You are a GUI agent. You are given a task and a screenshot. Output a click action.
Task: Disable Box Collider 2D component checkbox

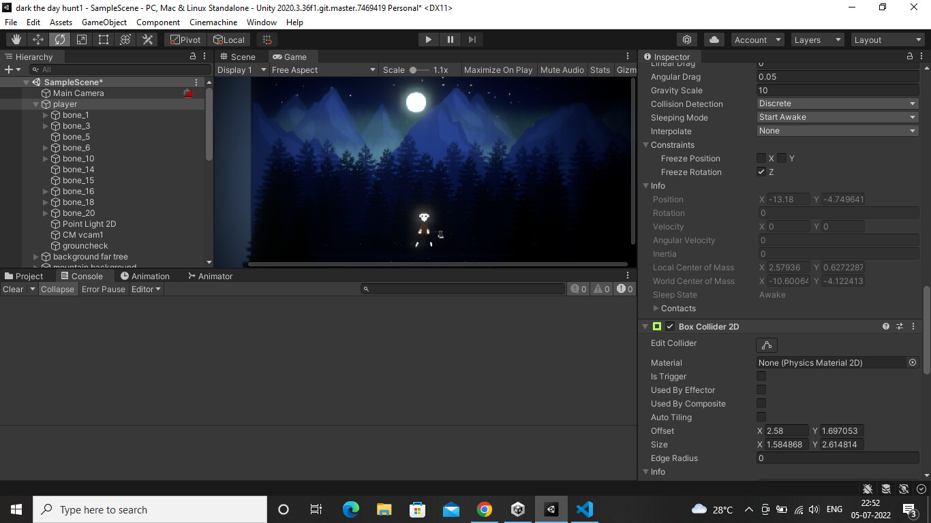point(670,326)
